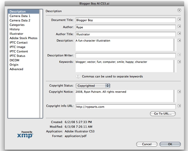Click the application/pdf format text

(x=75, y=136)
